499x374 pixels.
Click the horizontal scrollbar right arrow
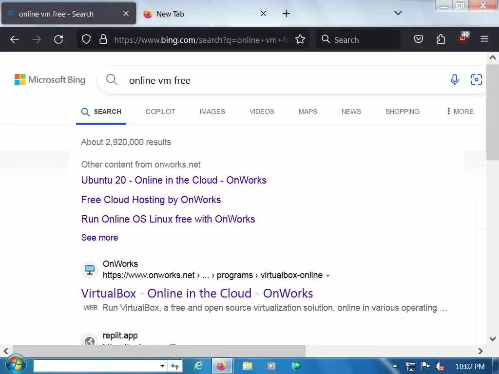click(x=480, y=351)
